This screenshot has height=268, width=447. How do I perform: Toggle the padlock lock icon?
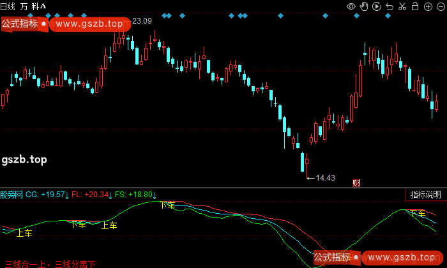tap(415, 6)
